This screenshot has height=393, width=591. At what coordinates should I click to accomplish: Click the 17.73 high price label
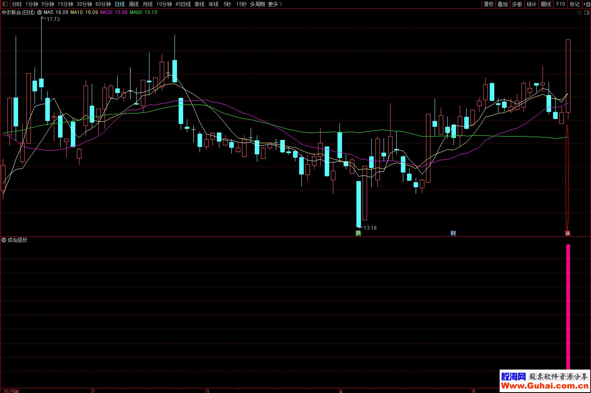[x=53, y=19]
